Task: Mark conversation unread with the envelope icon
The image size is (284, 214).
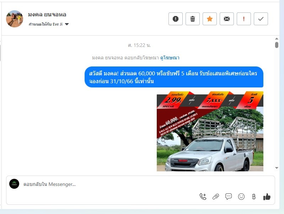Action: pyautogui.click(x=226, y=19)
